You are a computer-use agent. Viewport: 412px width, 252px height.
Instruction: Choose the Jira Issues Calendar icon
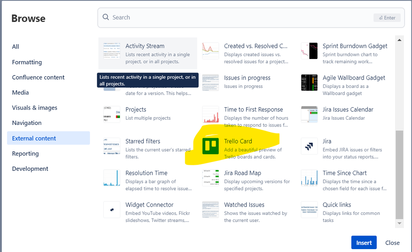pos(309,114)
